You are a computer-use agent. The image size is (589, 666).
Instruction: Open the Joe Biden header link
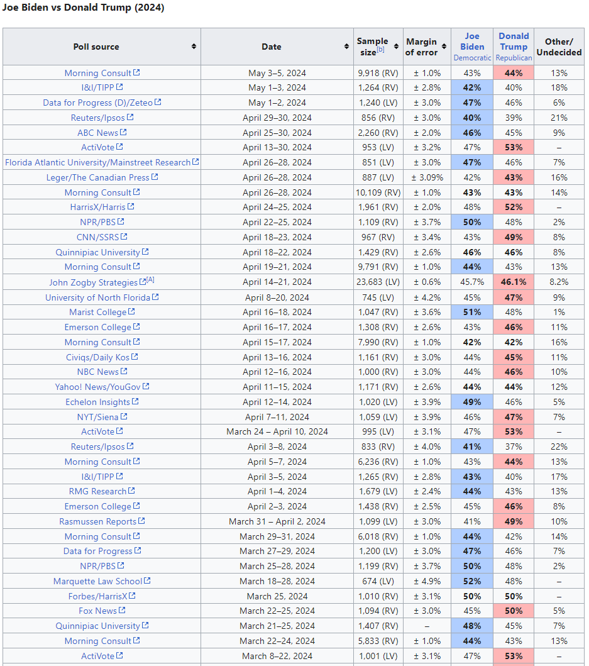472,42
